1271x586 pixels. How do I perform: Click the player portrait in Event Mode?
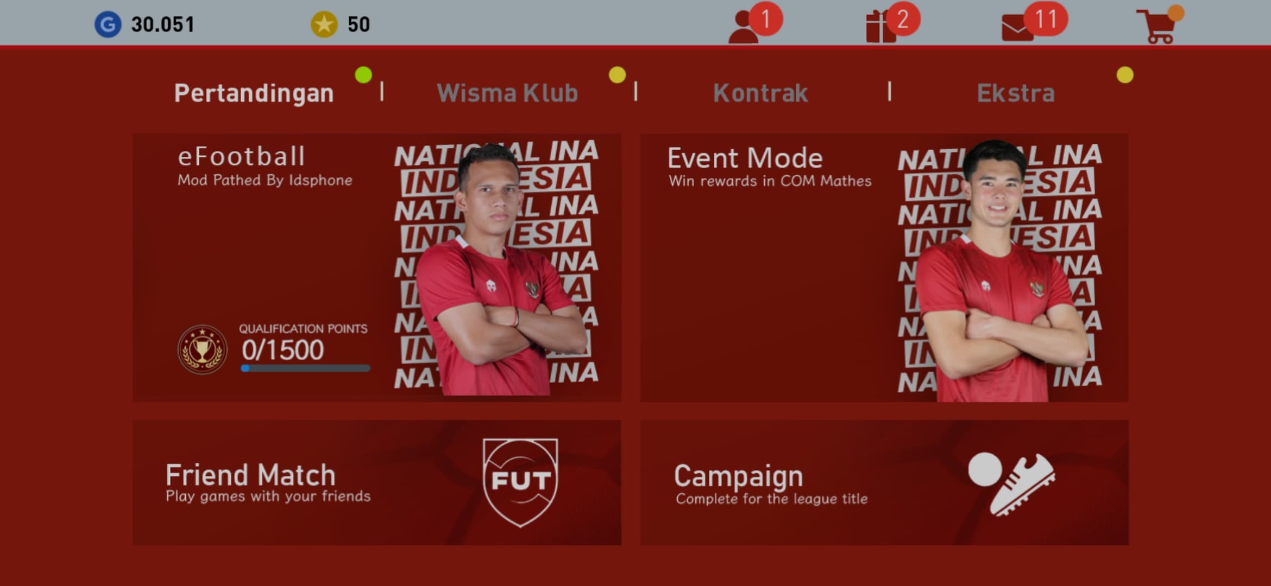1001,270
